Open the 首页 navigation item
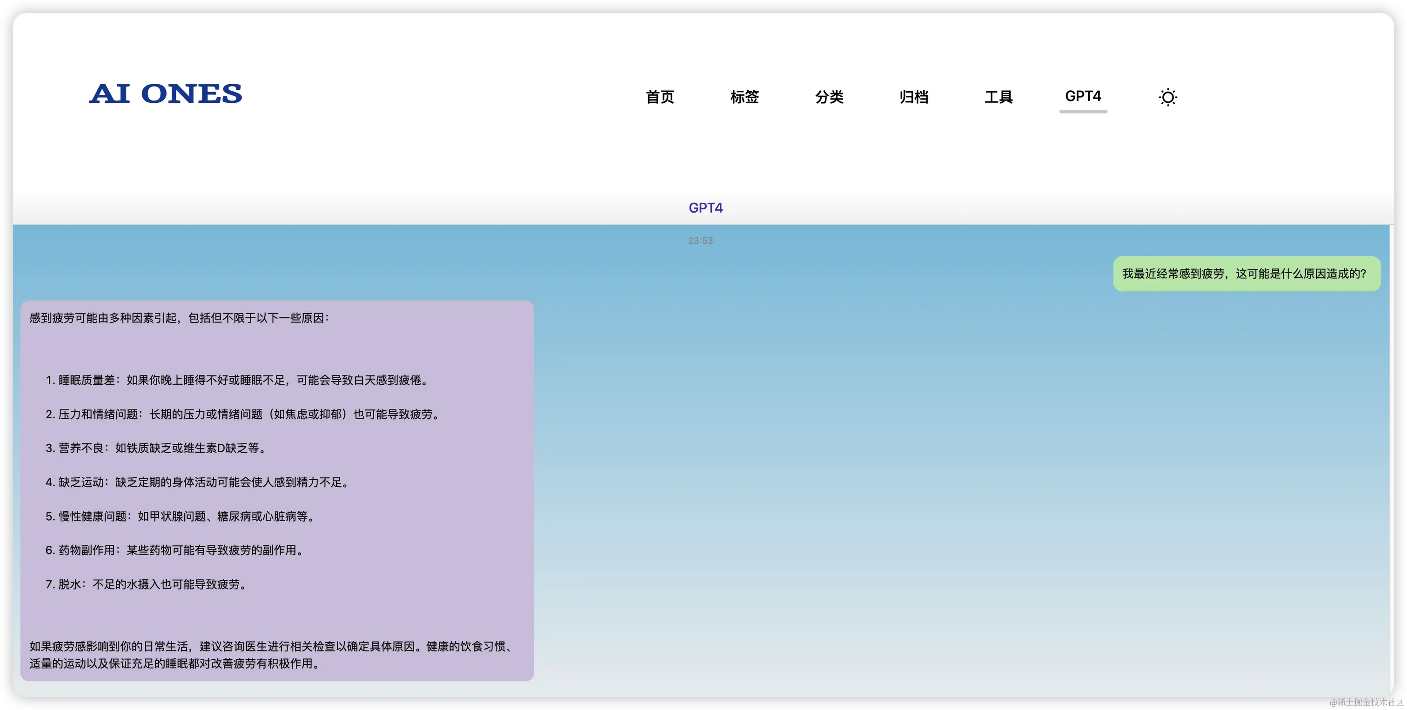Screen dimensions: 1407x710 point(660,97)
